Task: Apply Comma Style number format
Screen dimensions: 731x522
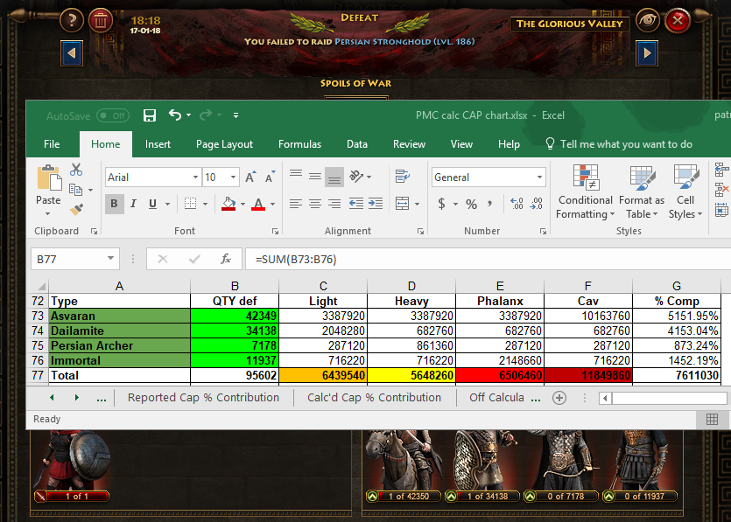Action: coord(489,204)
